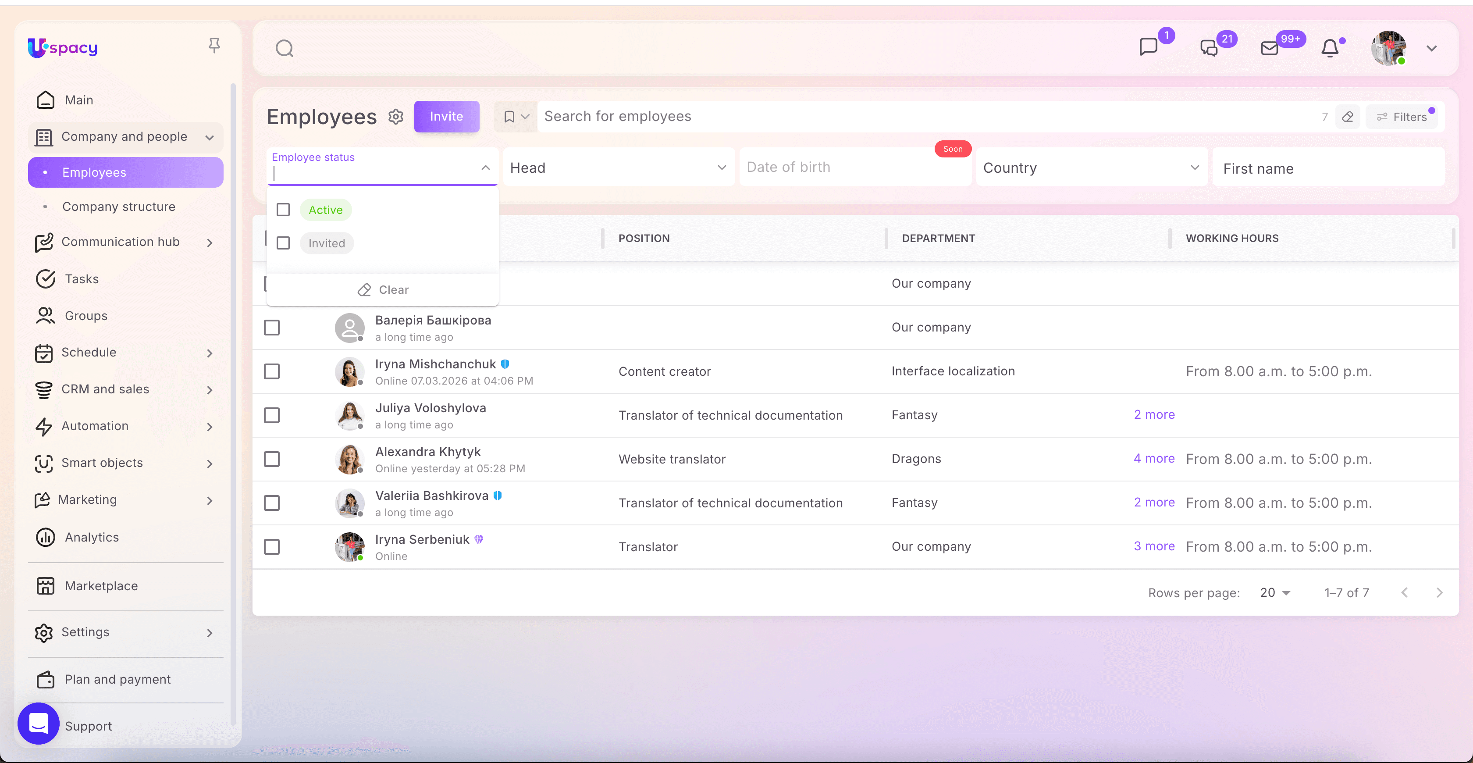
Task: Show '3 more' departments for Iryna Serbeniuk
Action: pyautogui.click(x=1154, y=546)
